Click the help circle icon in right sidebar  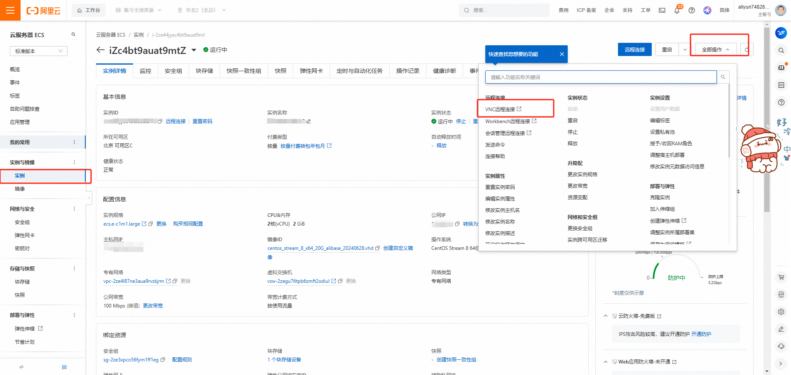(781, 102)
